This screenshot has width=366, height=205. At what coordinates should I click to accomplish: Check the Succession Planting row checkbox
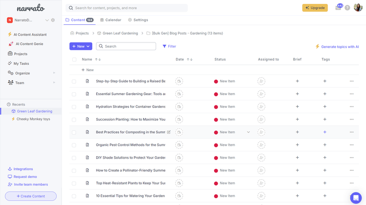point(74,120)
